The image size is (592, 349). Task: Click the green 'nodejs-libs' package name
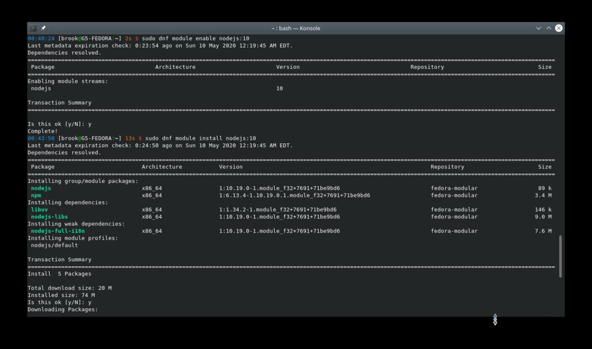49,217
